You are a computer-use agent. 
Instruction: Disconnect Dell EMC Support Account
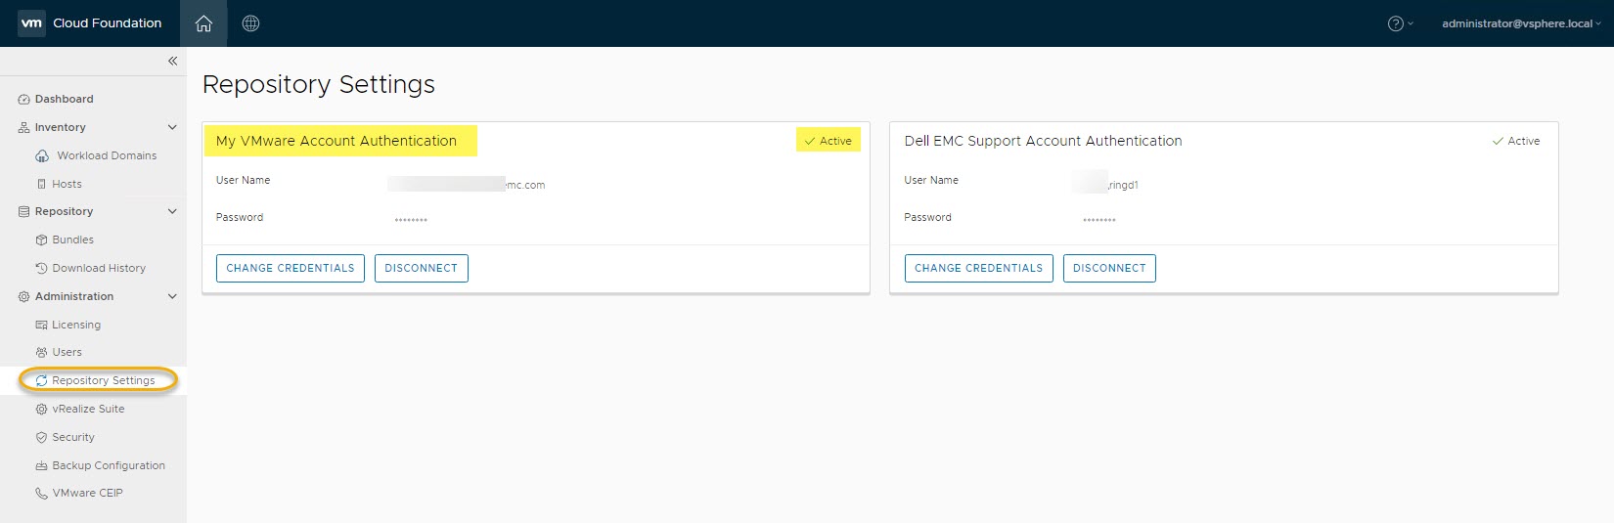(x=1109, y=268)
